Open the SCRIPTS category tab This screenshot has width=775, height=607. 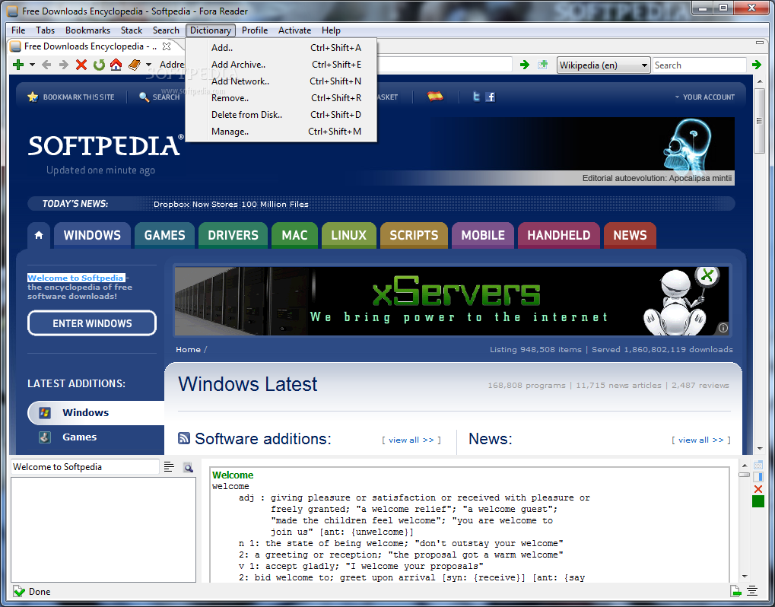(x=414, y=235)
